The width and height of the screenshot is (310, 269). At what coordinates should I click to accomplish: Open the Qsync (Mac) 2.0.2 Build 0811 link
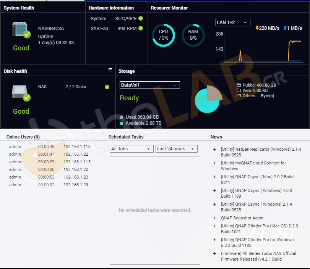[x=257, y=179]
